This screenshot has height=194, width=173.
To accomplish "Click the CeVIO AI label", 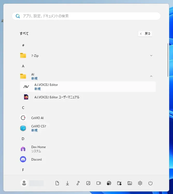I will (38, 118).
